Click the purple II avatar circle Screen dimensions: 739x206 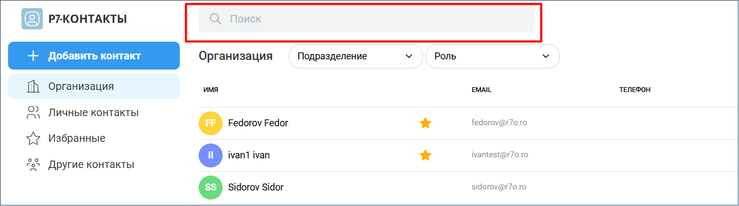210,156
